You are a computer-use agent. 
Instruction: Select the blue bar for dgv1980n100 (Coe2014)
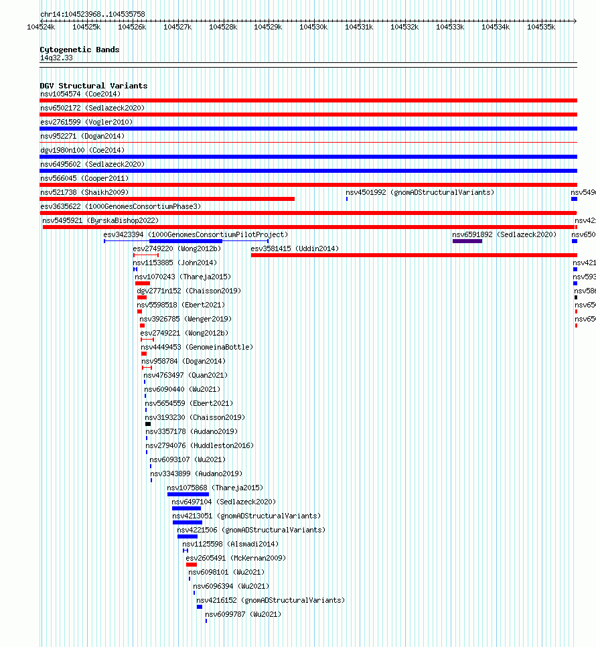[x=308, y=156]
